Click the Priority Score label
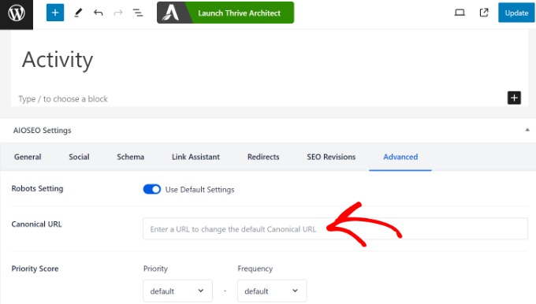The height and width of the screenshot is (304, 536). point(35,269)
